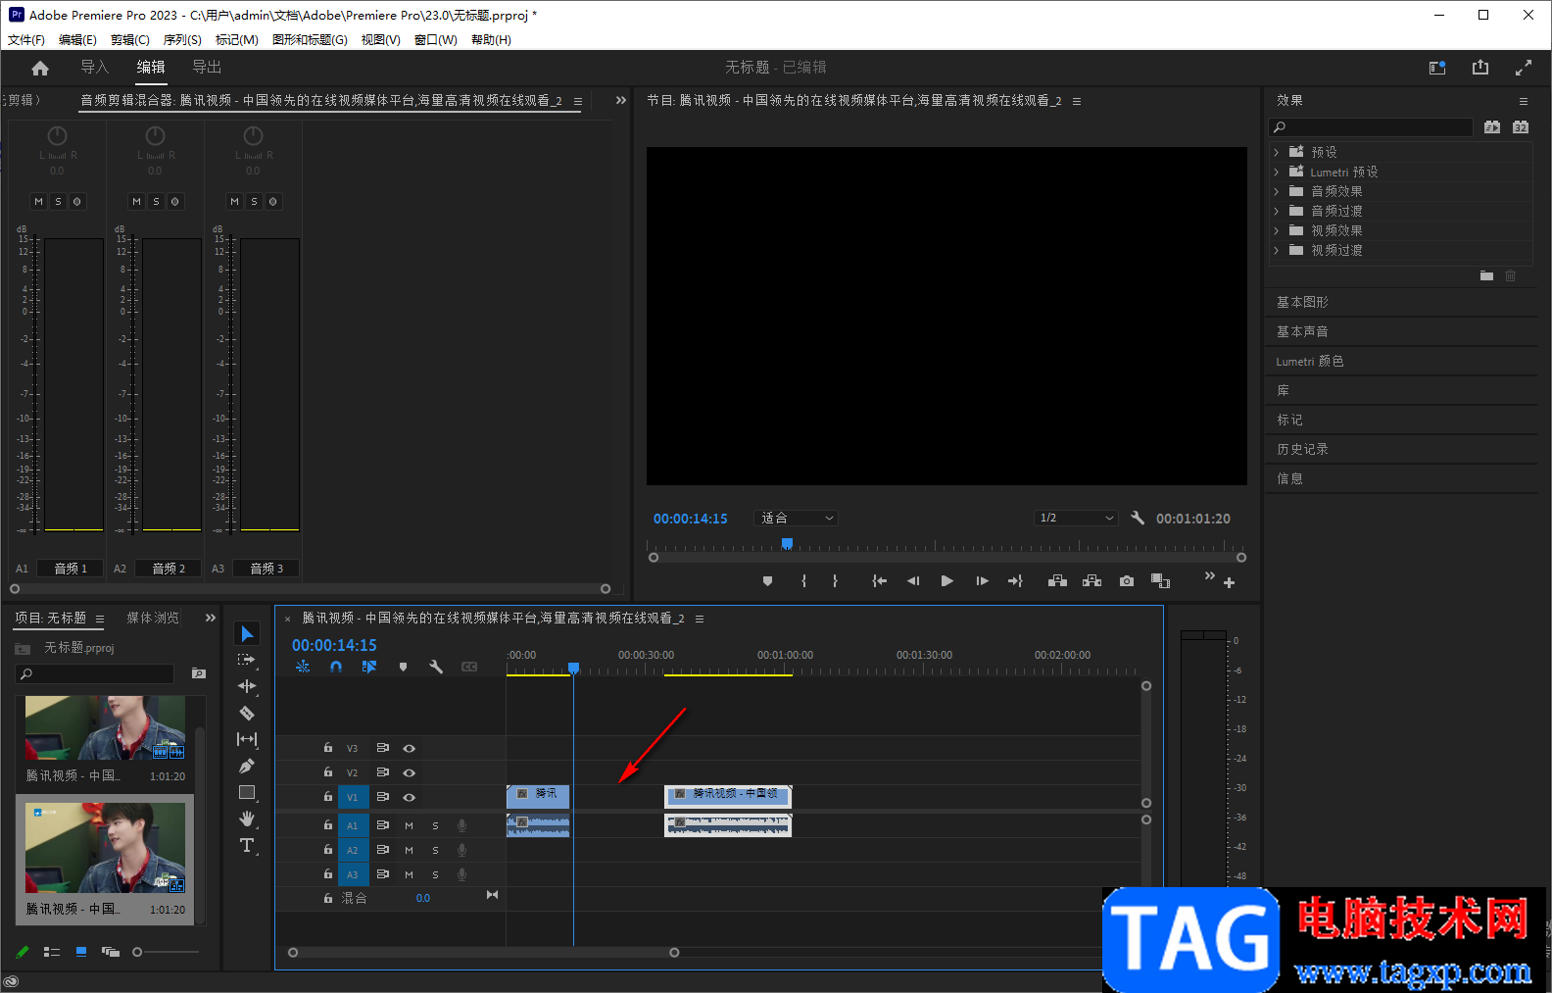The height and width of the screenshot is (993, 1552).
Task: Click Mark In bracket button
Action: tap(803, 581)
